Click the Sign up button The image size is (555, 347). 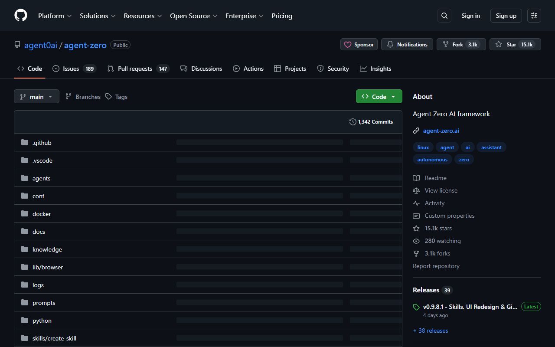[506, 15]
